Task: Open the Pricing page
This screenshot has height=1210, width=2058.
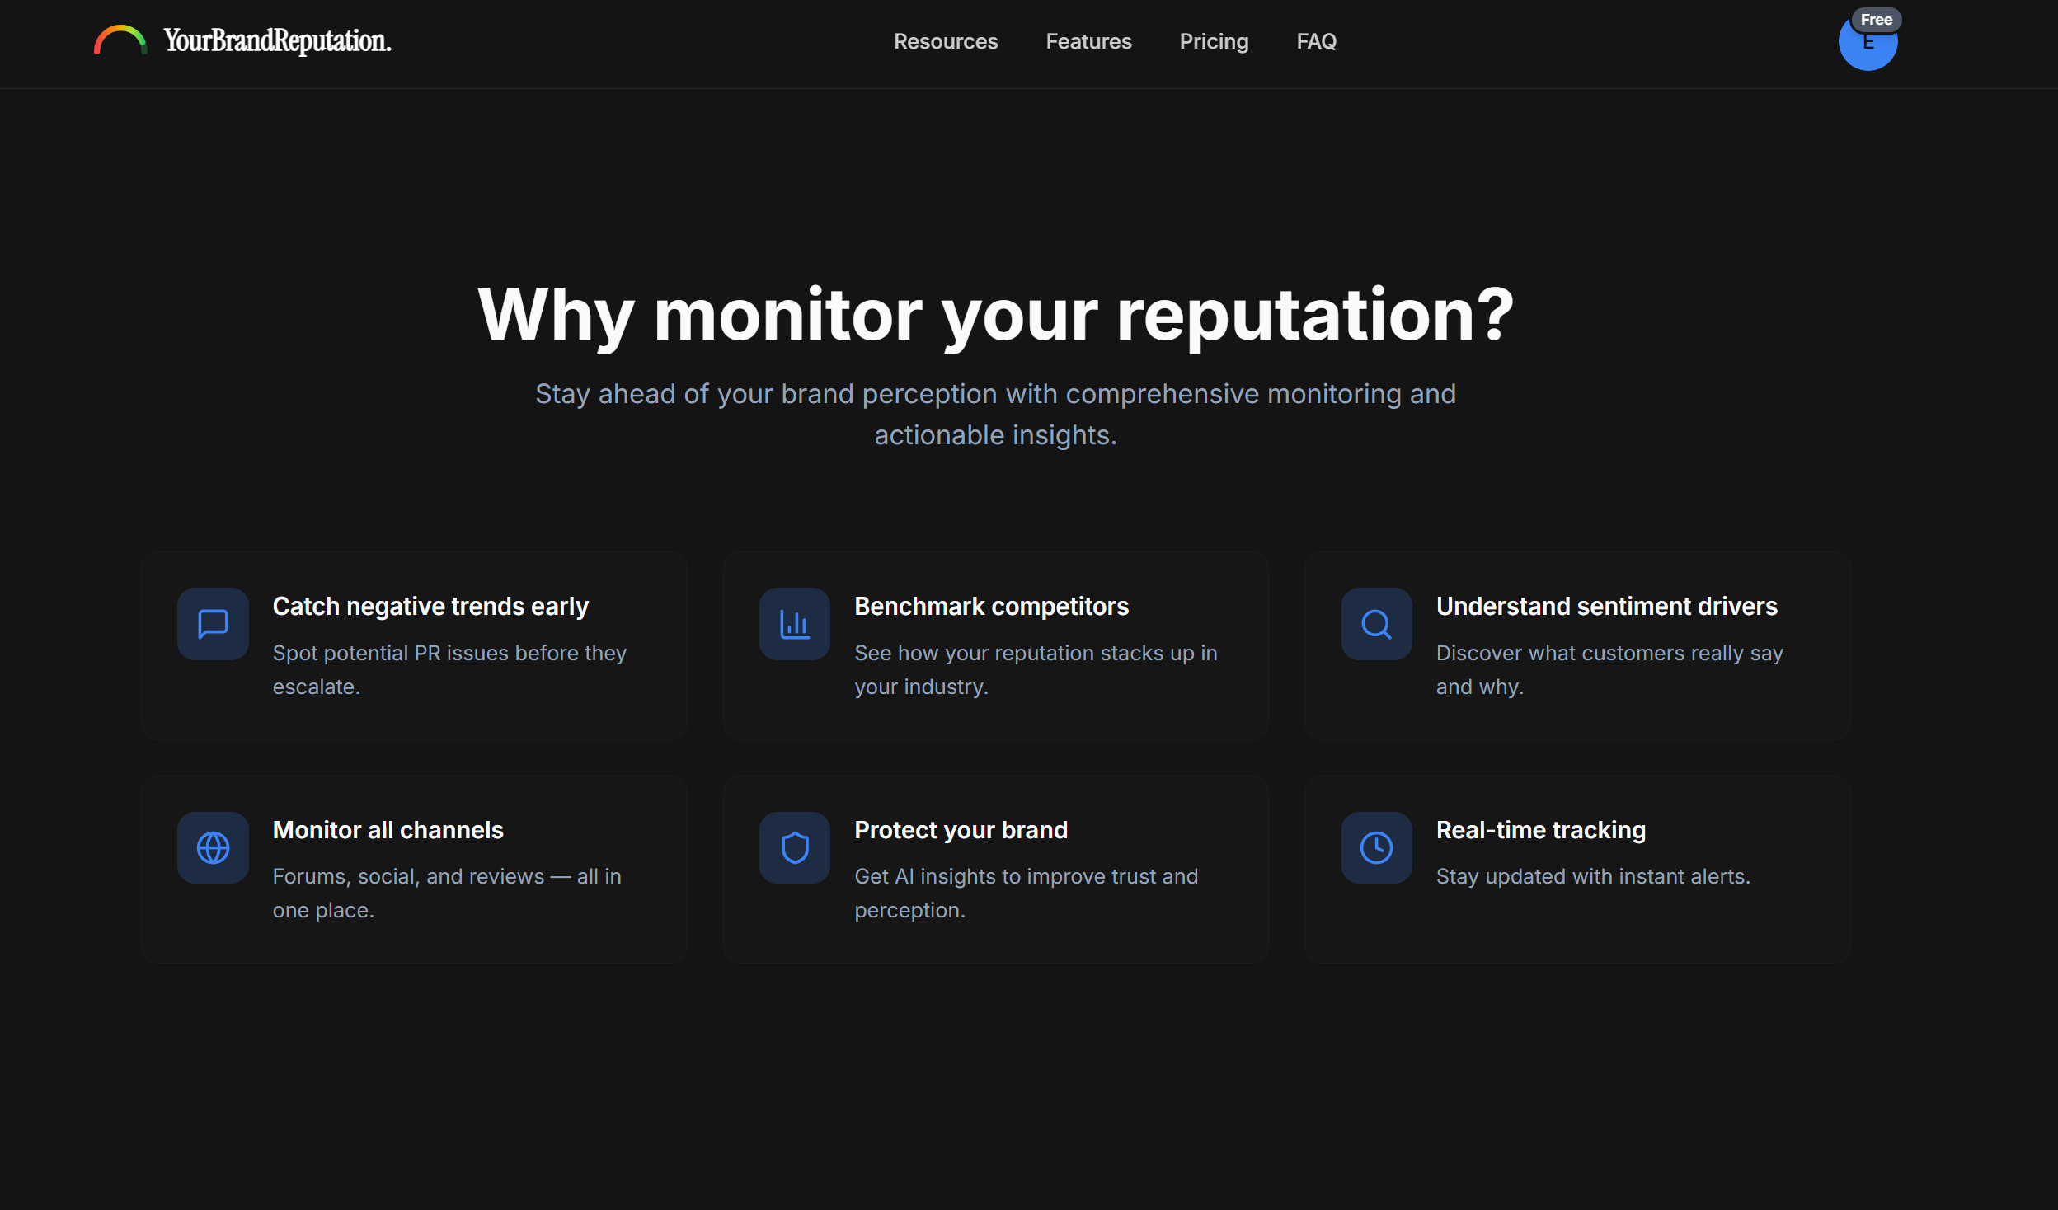Action: tap(1214, 41)
